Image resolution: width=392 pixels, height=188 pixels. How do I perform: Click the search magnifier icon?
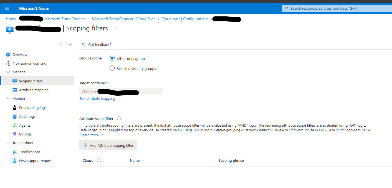(286, 8)
